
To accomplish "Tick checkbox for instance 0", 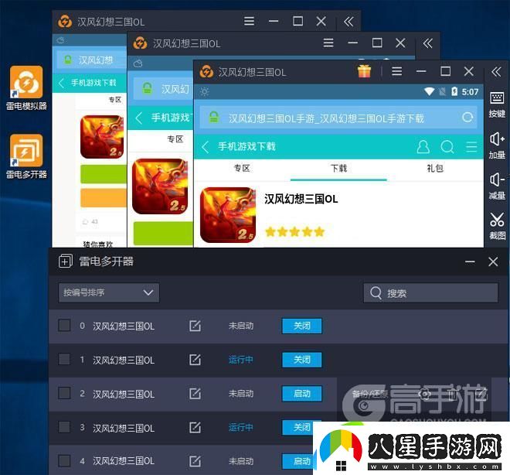I will click(x=64, y=325).
